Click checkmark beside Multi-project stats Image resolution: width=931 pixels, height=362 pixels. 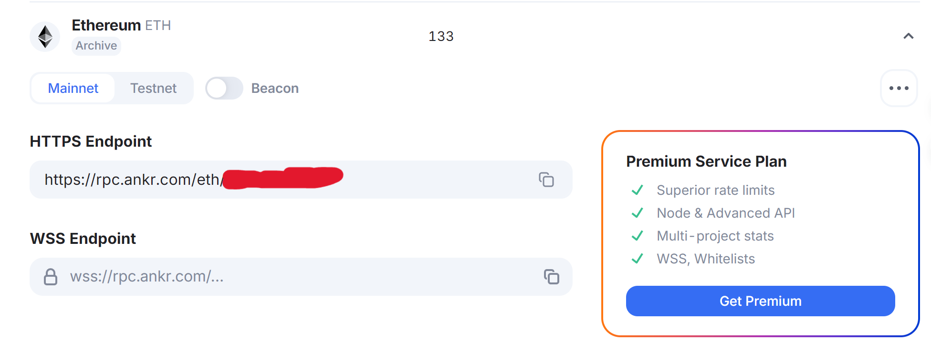click(x=638, y=236)
